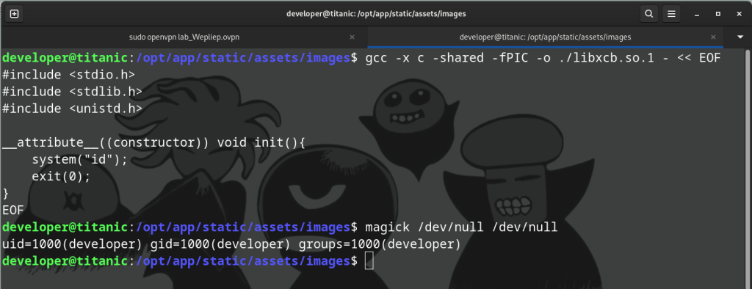Minimize the terminal window
The width and height of the screenshot is (752, 289).
[x=697, y=15]
